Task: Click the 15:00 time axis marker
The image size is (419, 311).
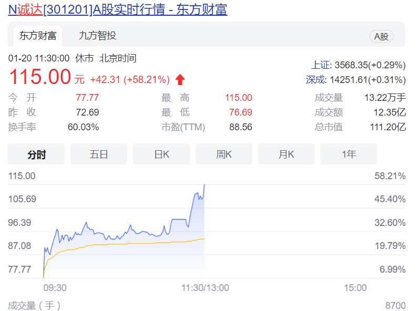Action: point(355,287)
